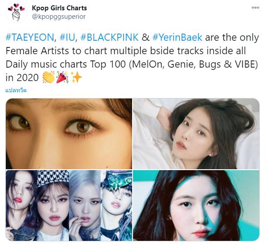This screenshot has height=244, width=266.
Task: Click the silver-haired panel in the collage
Action: 85,205
